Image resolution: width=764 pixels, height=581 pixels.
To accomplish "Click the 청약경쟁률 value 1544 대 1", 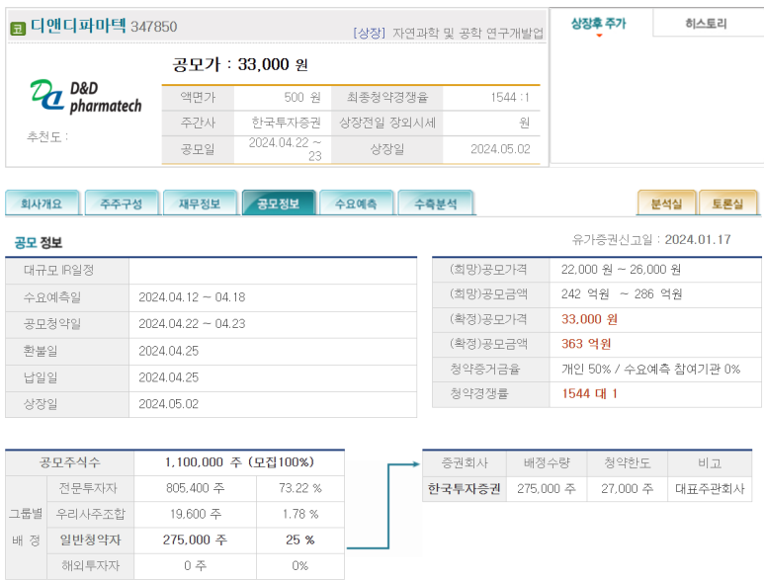I will pos(590,394).
